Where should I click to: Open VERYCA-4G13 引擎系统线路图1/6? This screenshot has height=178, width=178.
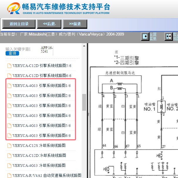(41, 85)
